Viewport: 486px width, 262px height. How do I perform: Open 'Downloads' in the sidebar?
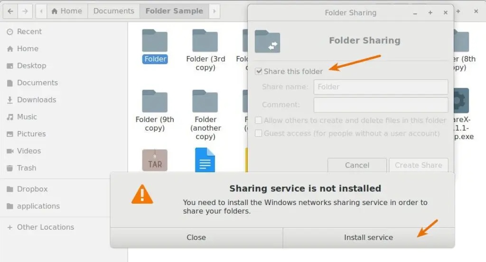[x=36, y=100]
